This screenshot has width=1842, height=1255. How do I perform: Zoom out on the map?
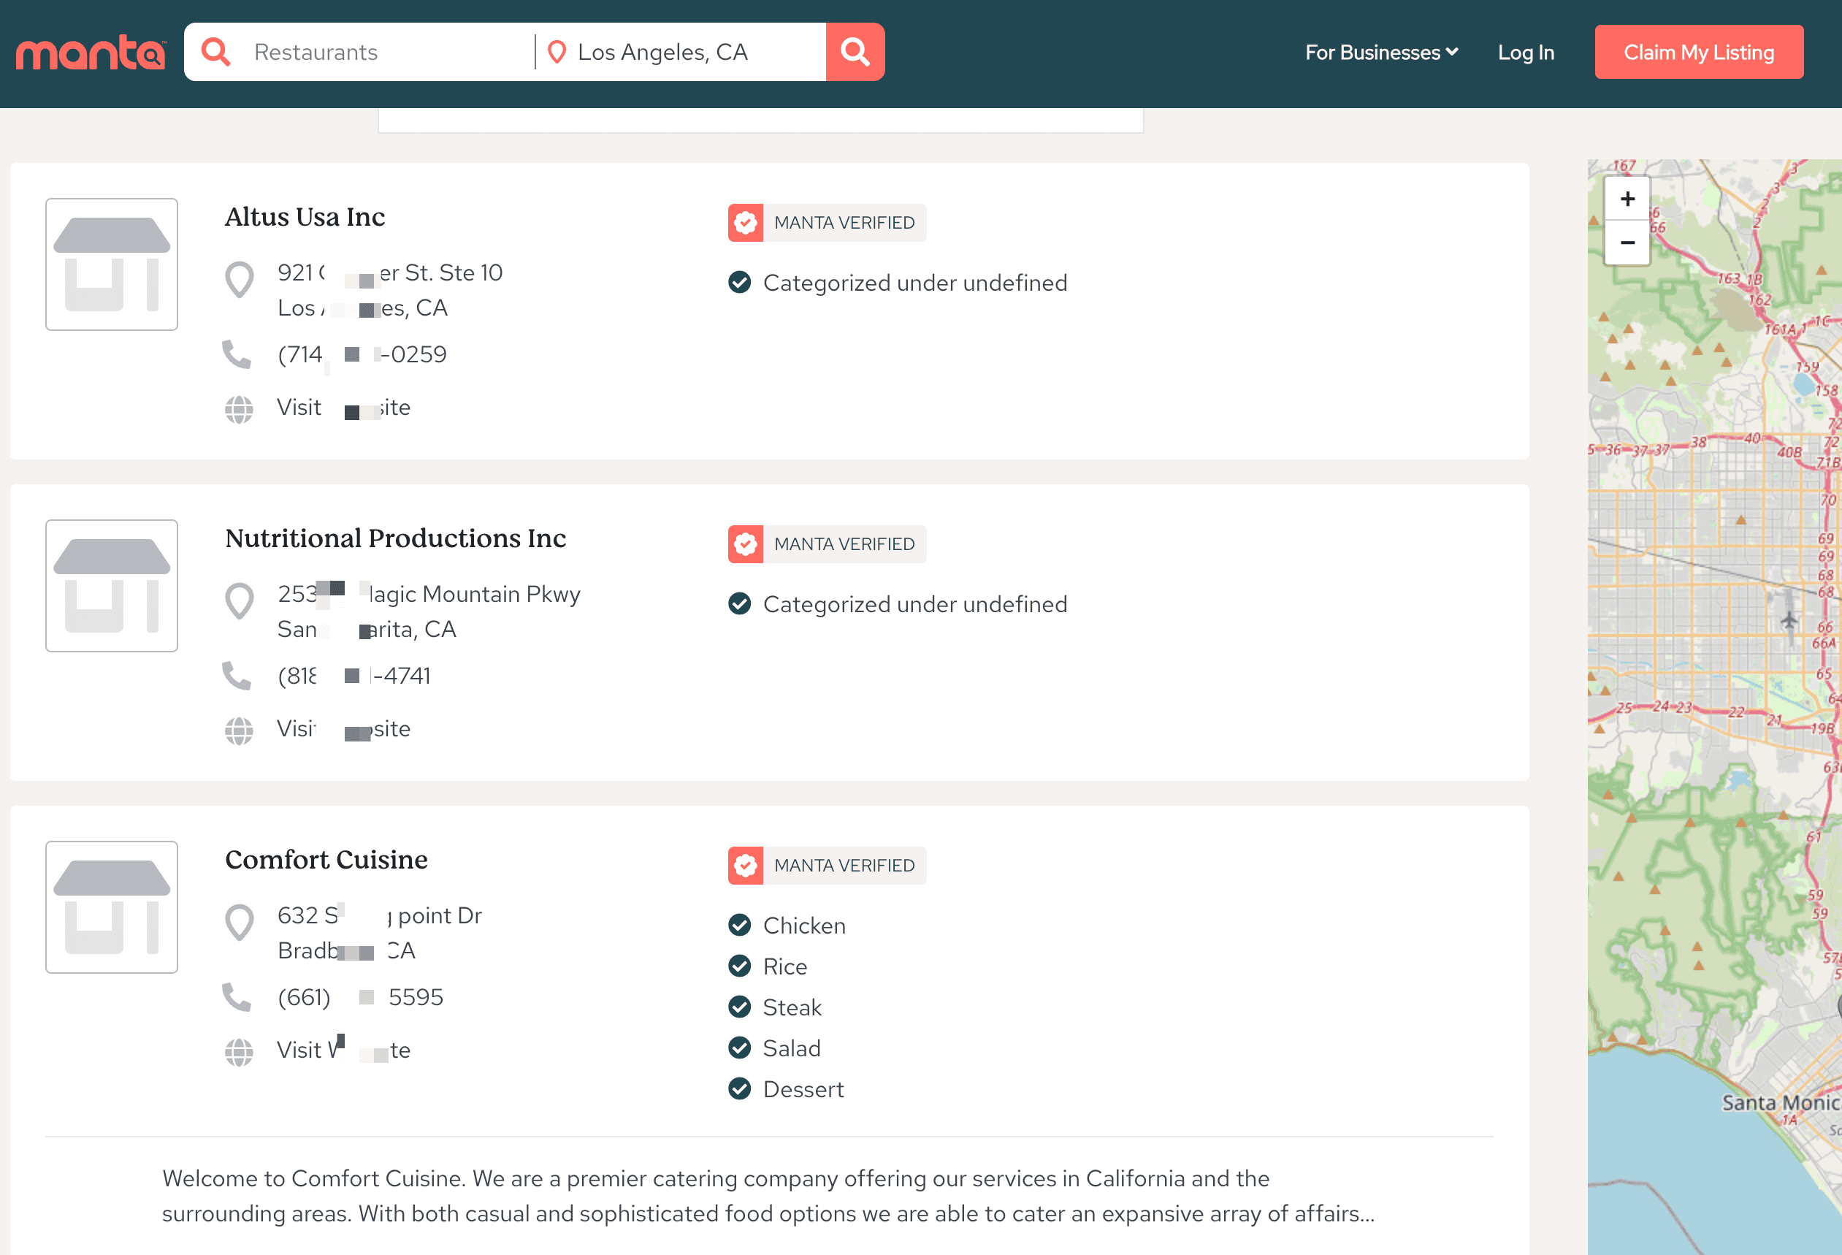[x=1627, y=243]
